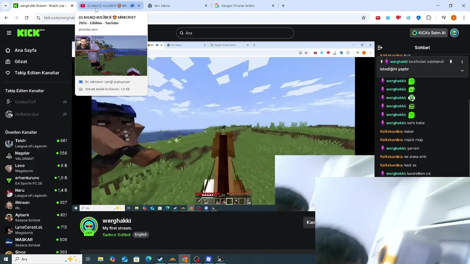Open the tab search dropdown
Screen dimensions: 470x264
[6, 6]
